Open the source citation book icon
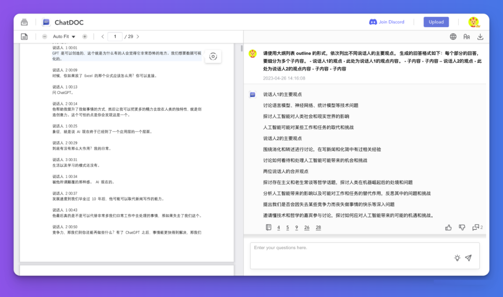 tap(268, 227)
